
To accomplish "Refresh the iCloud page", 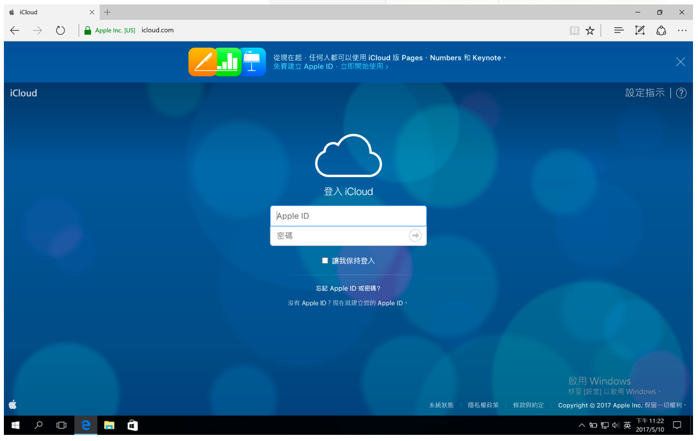I will tap(61, 31).
